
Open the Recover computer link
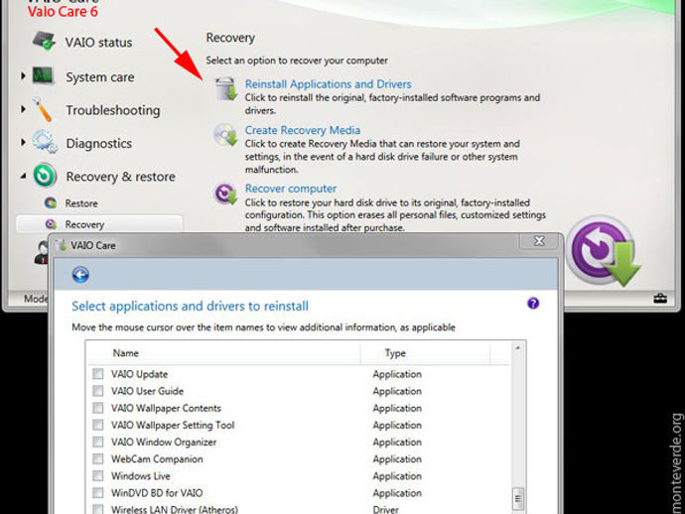coord(291,189)
